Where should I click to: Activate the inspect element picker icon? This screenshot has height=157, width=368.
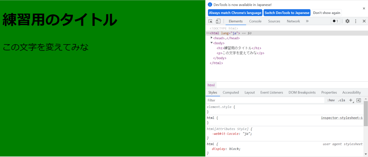click(x=210, y=21)
